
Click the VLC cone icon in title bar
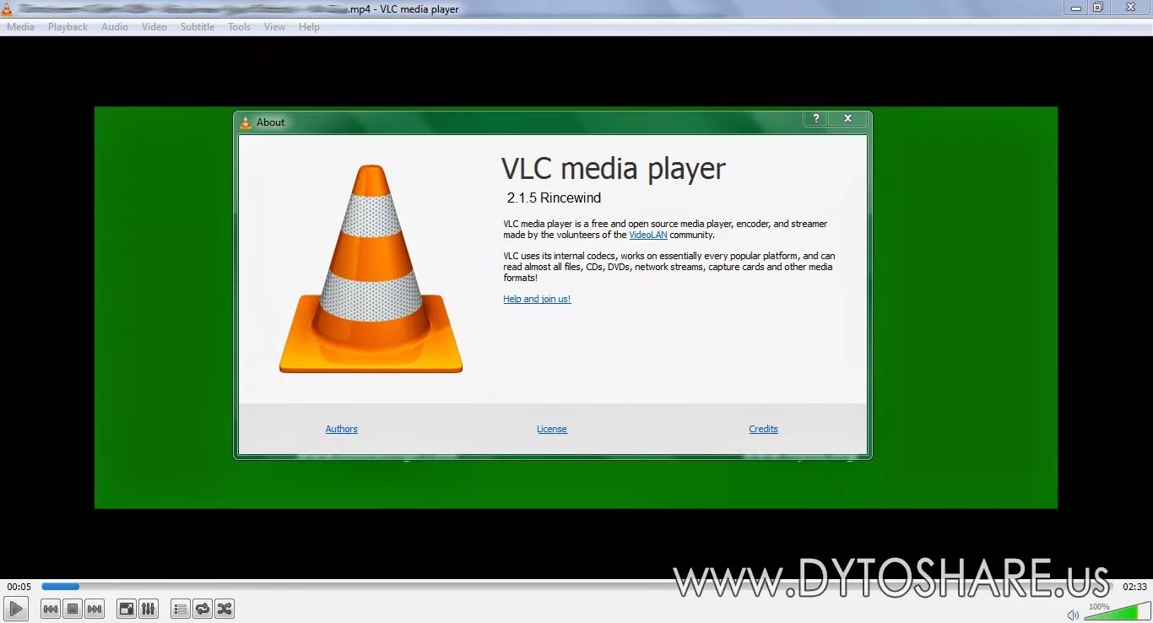coord(7,8)
